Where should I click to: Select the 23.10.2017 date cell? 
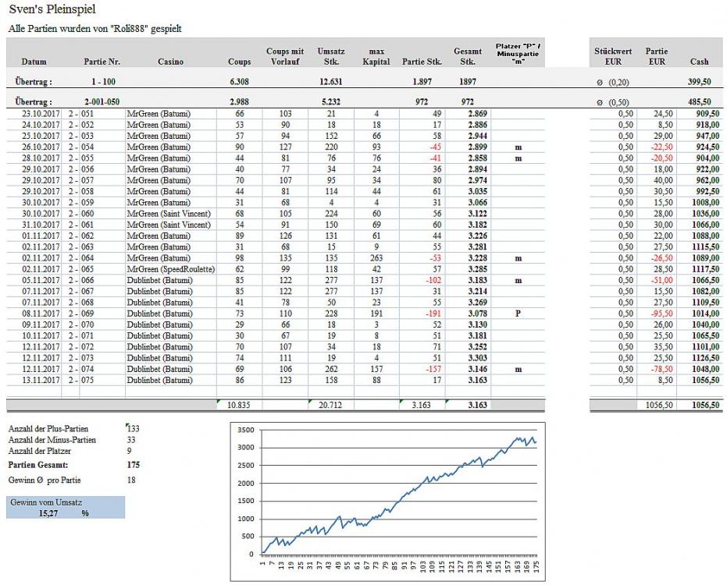tap(35, 114)
